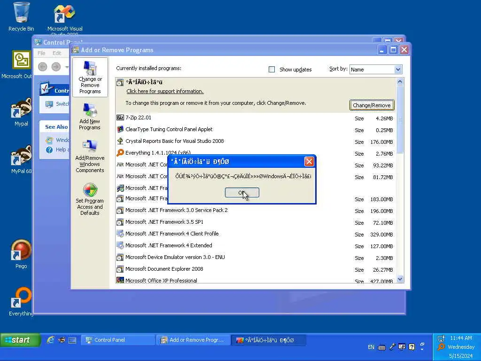
Task: Open Set Program Access and Defaults
Action: tap(90, 199)
